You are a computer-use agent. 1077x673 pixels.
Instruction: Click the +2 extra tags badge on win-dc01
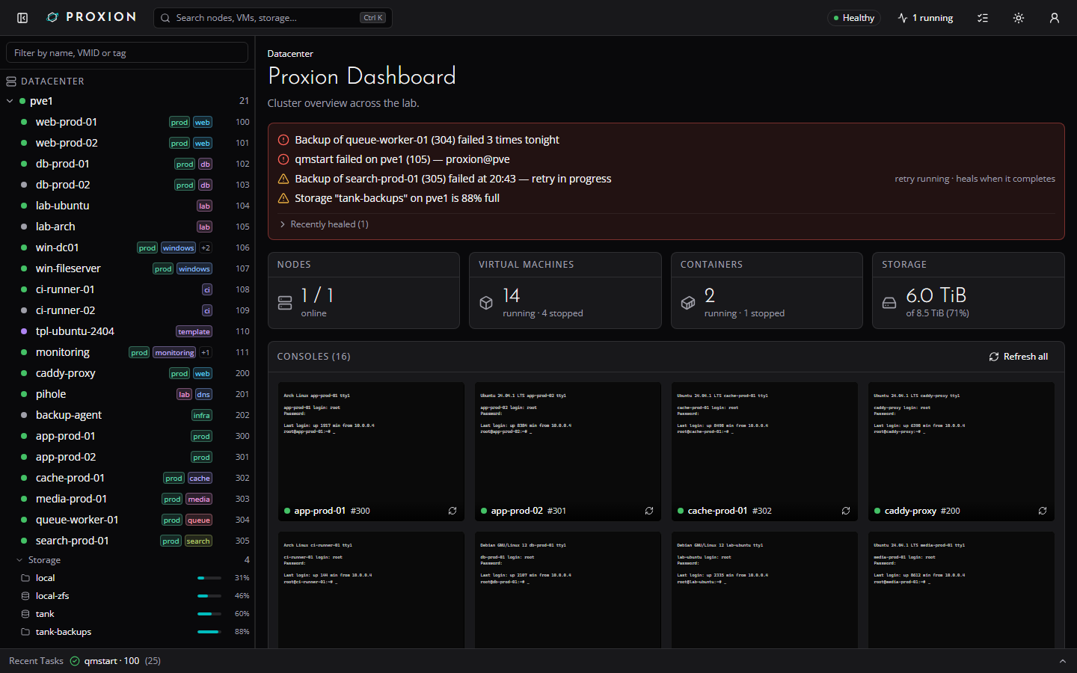(206, 248)
